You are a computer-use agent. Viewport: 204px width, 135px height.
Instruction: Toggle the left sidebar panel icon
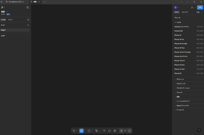tap(28, 7)
